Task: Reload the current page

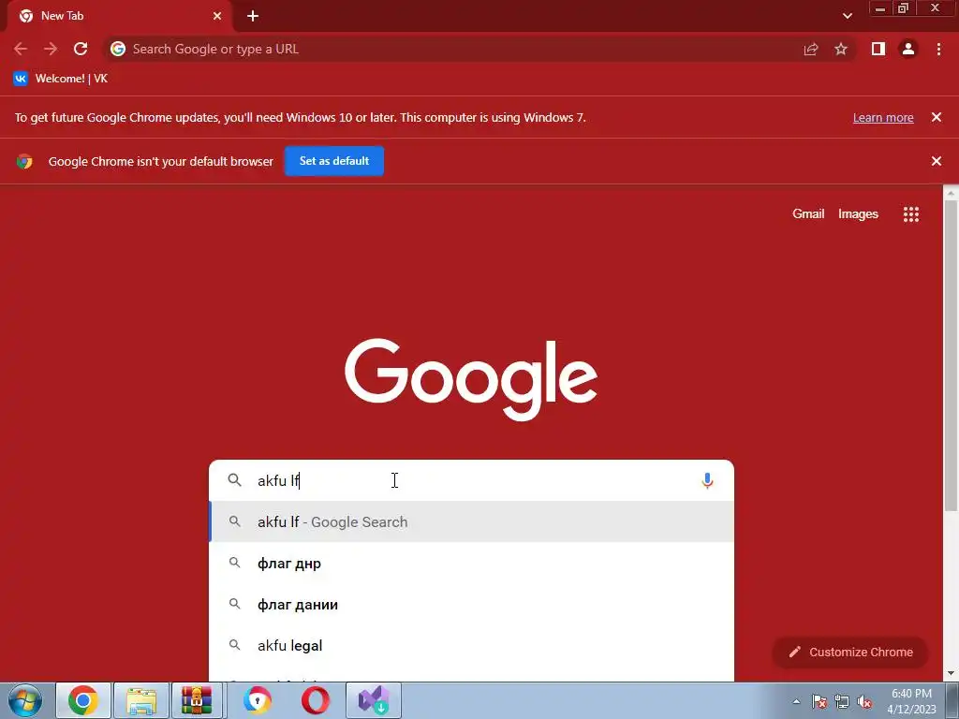Action: pos(81,49)
